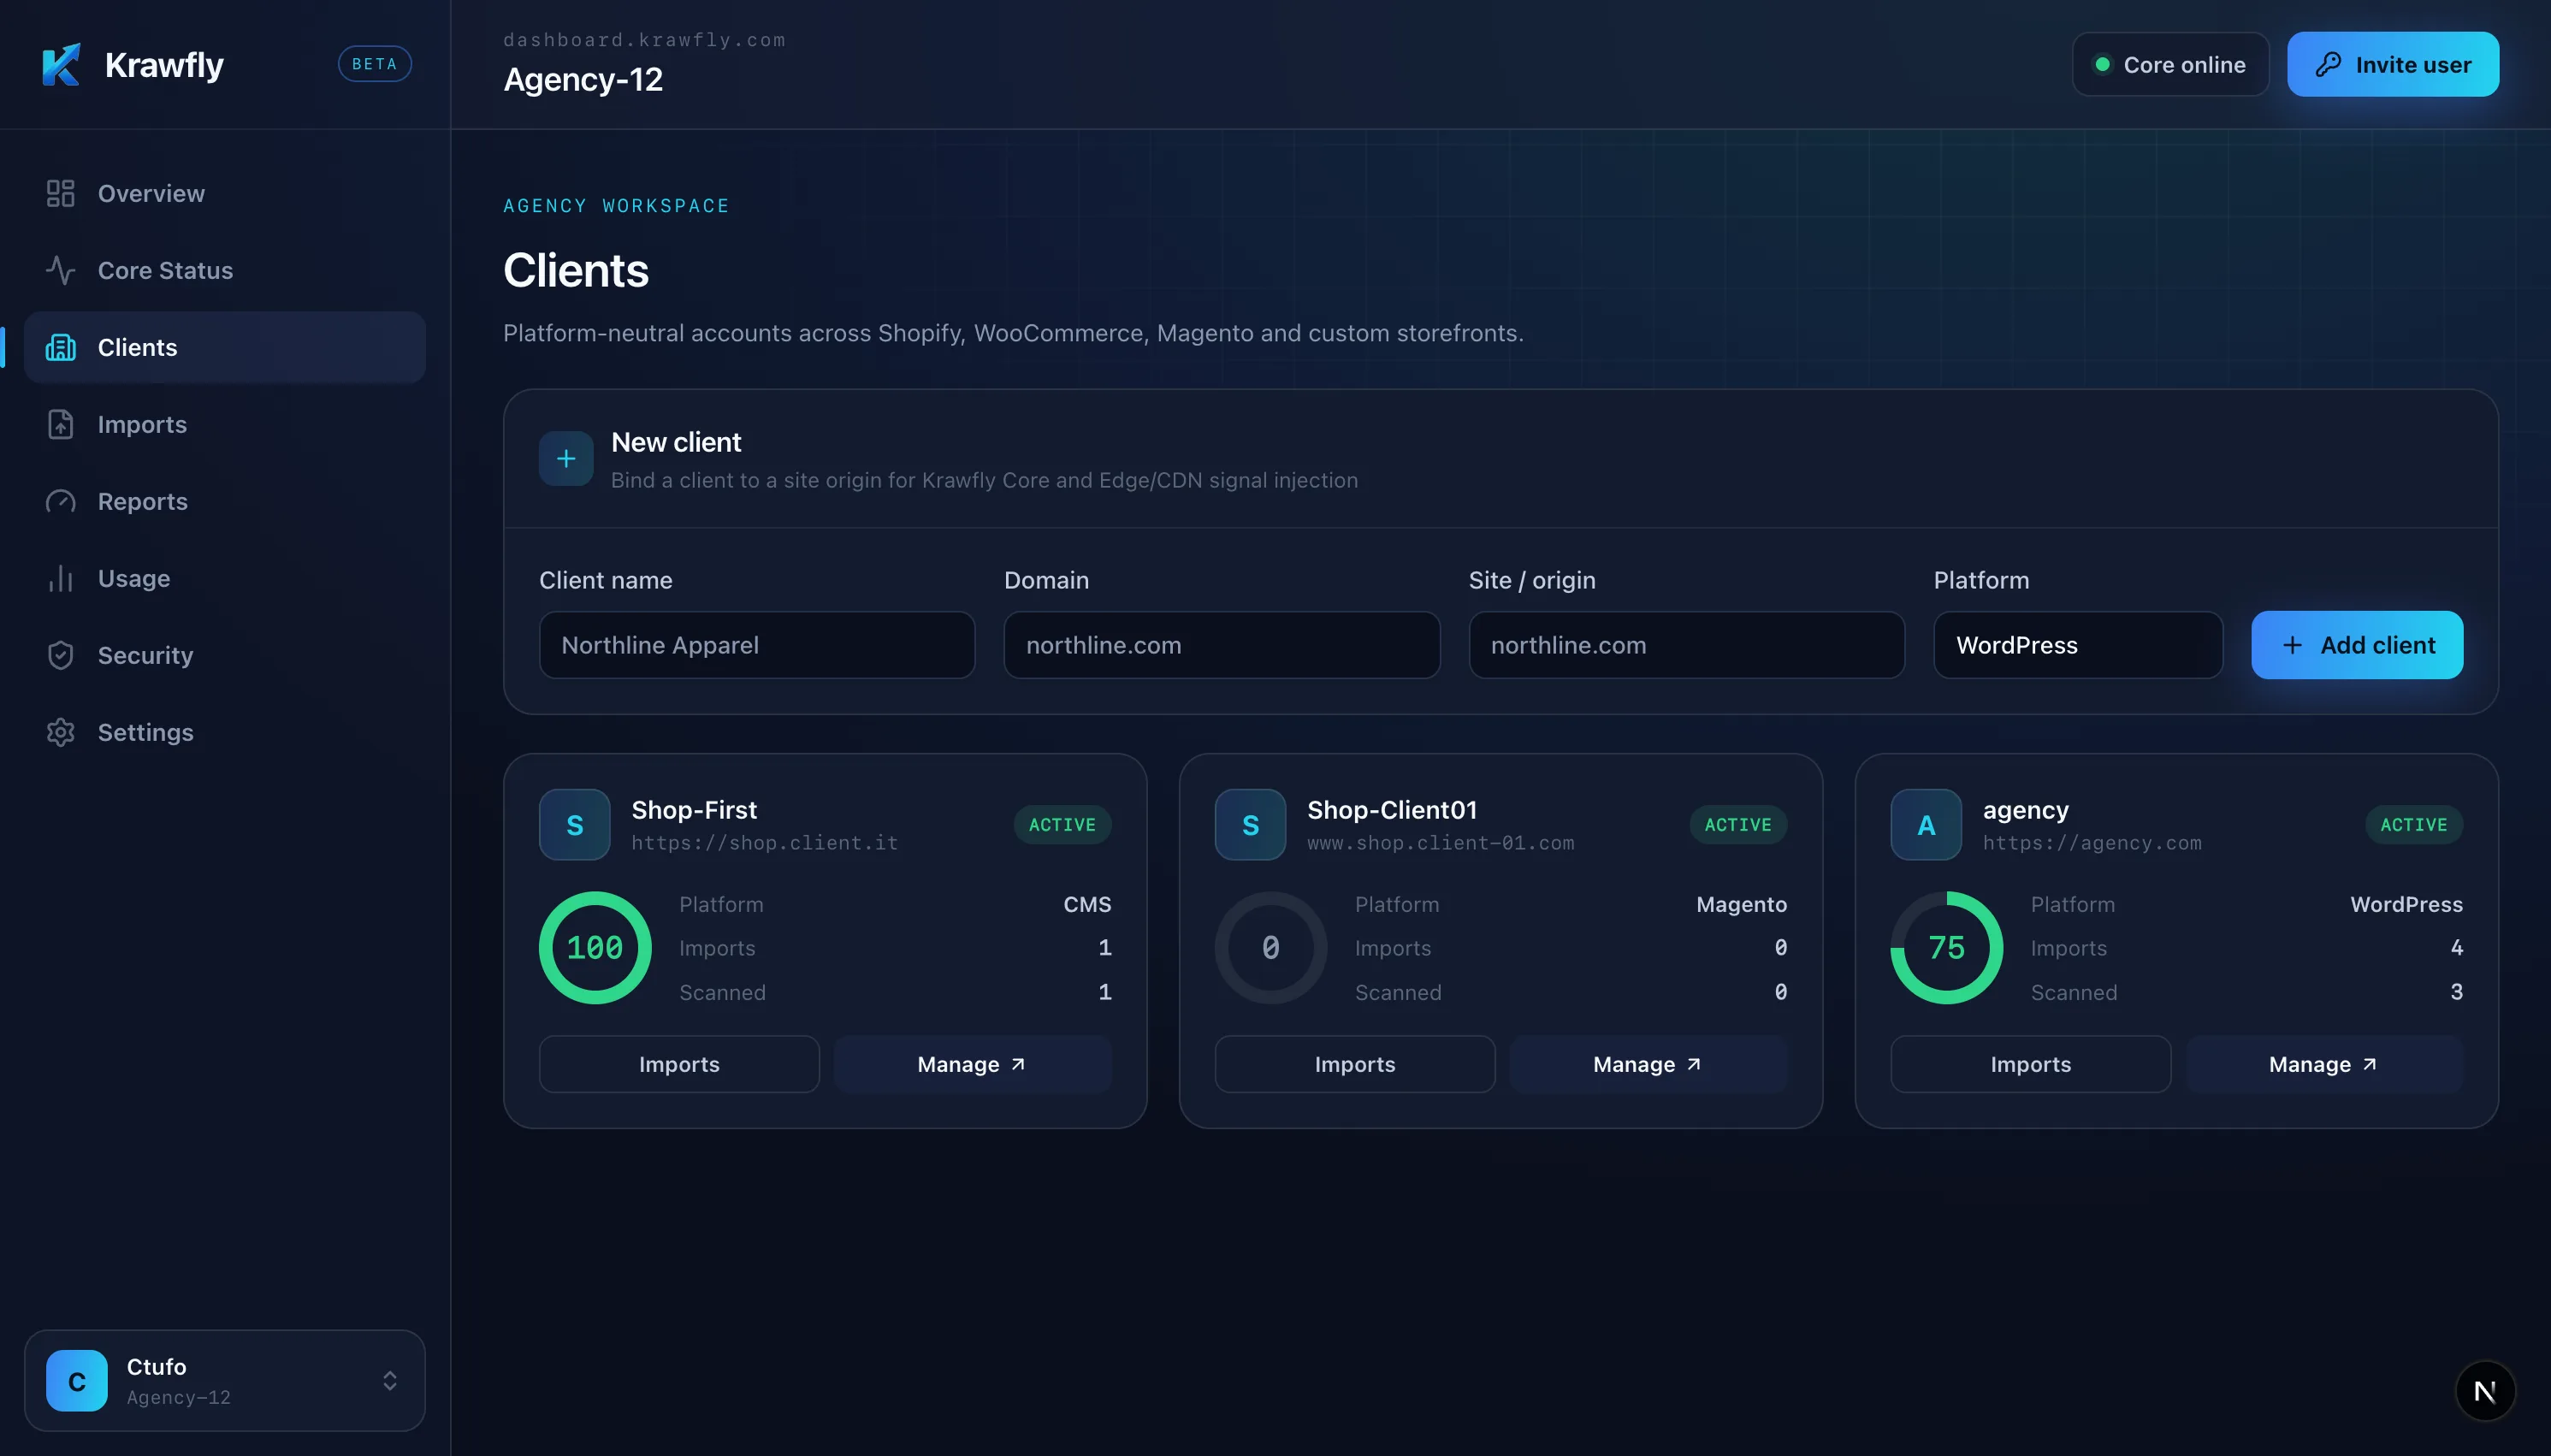Open Overview grid icon in sidebar
The height and width of the screenshot is (1456, 2551).
61,193
